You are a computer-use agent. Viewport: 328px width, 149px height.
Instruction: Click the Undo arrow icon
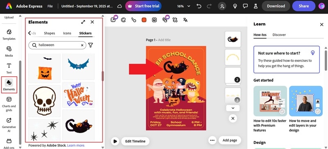click(199, 6)
